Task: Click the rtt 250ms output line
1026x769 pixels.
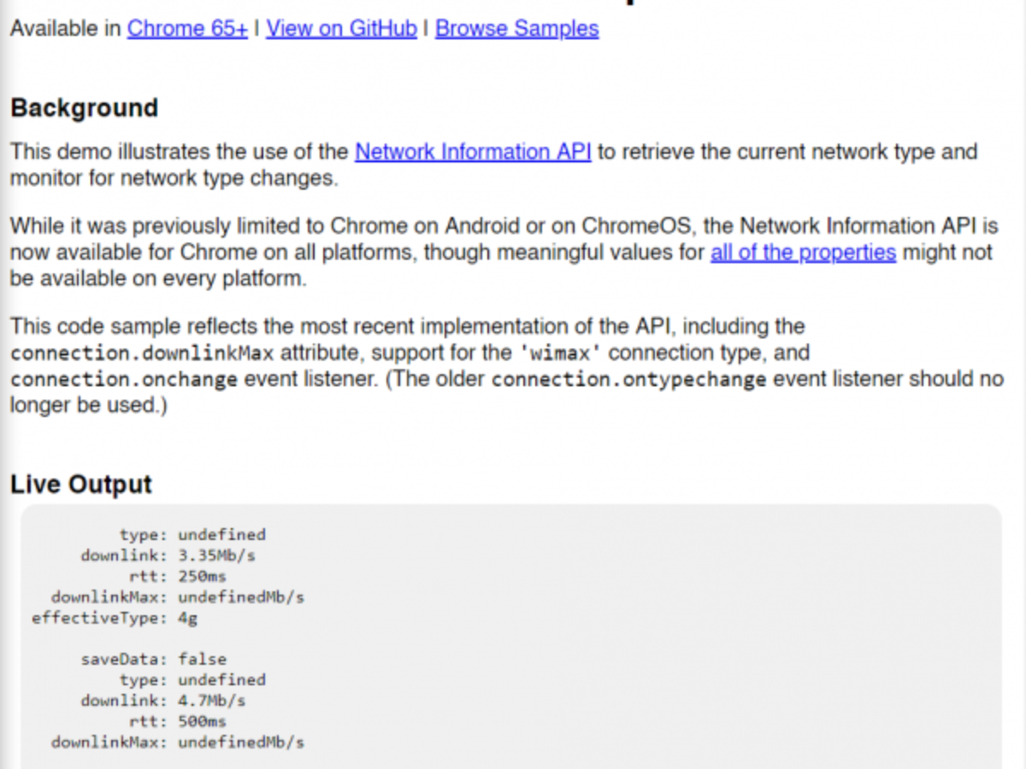Action: pos(178,577)
